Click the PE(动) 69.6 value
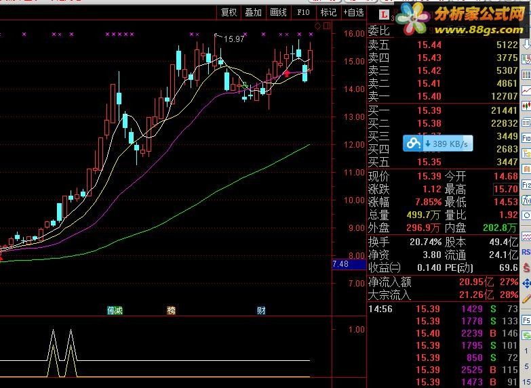This screenshot has height=388, width=531. click(x=509, y=267)
